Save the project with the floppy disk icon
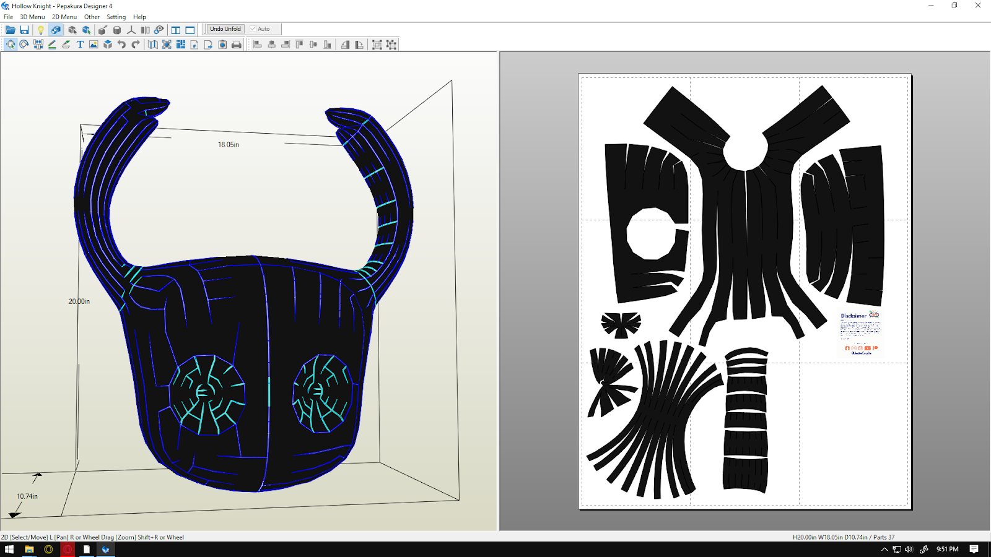 [x=24, y=30]
